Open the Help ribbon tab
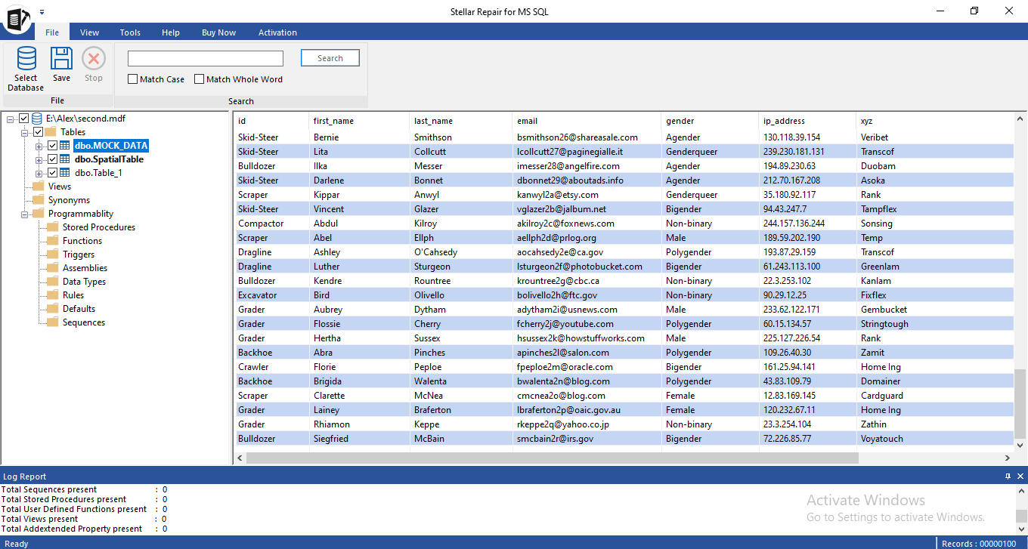This screenshot has width=1028, height=549. click(171, 32)
